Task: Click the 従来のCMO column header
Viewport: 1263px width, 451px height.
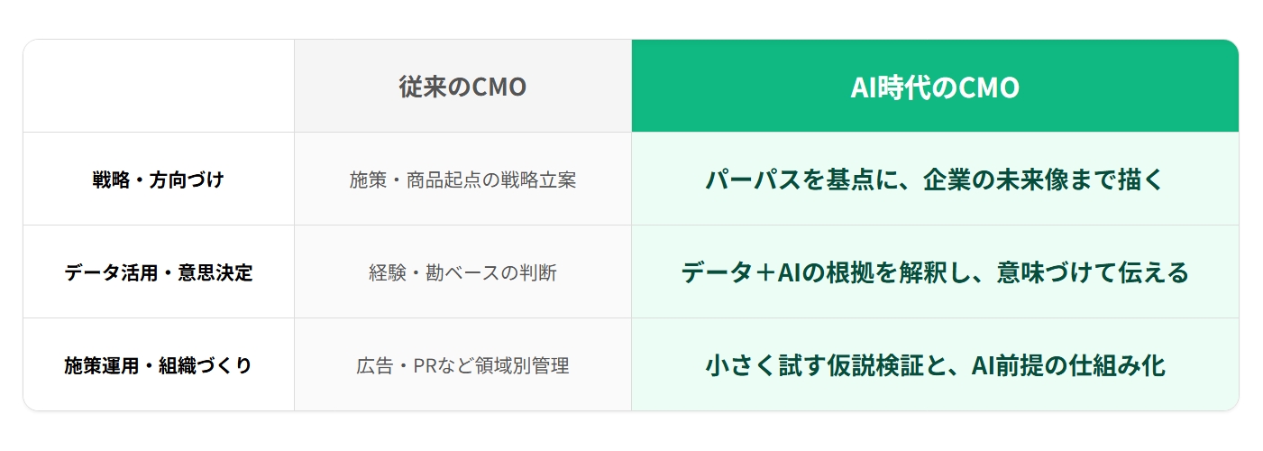Action: pyautogui.click(x=462, y=87)
